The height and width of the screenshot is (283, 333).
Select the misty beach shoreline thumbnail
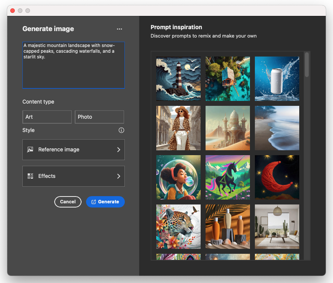pos(277,128)
